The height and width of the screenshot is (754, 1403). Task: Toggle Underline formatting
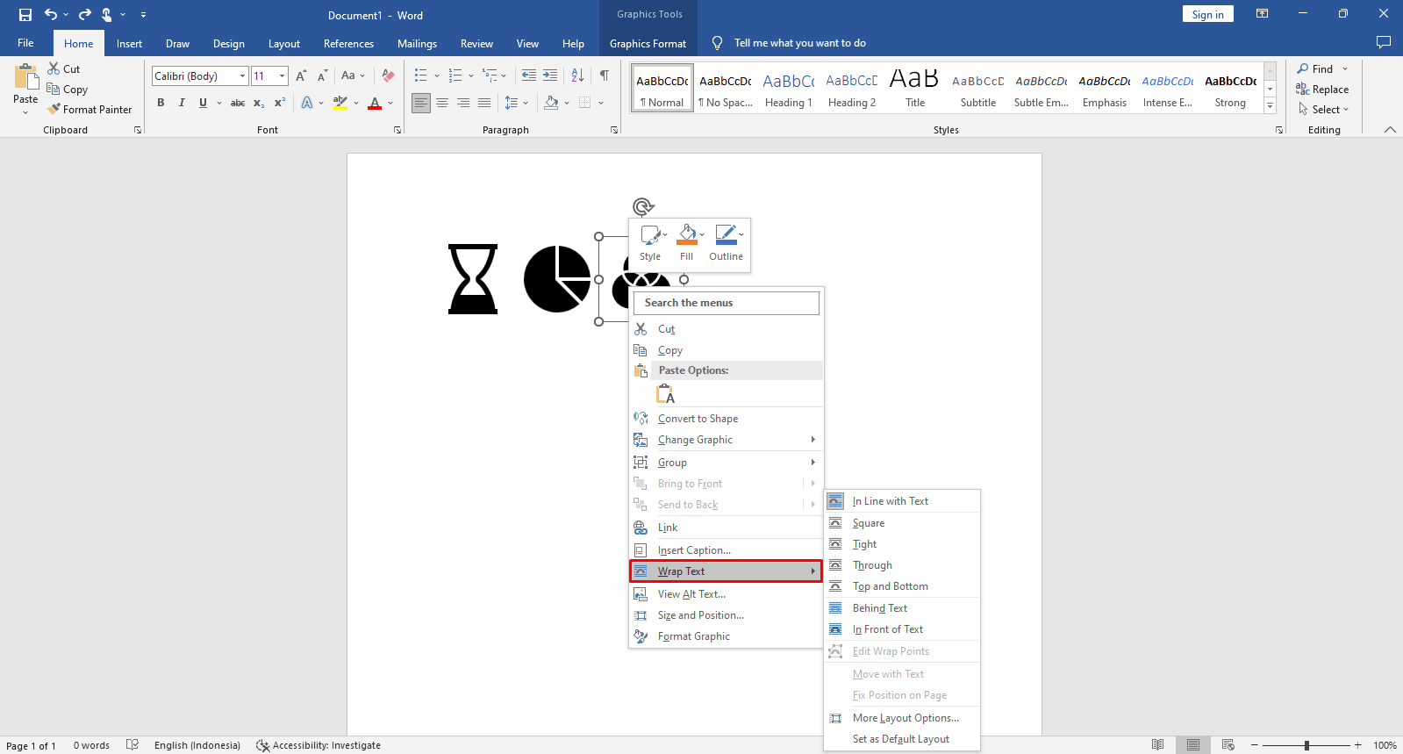pyautogui.click(x=203, y=103)
